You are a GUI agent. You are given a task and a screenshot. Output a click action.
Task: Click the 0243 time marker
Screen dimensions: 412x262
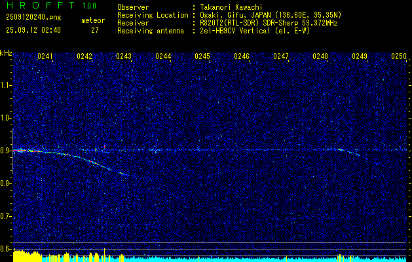[x=124, y=56]
